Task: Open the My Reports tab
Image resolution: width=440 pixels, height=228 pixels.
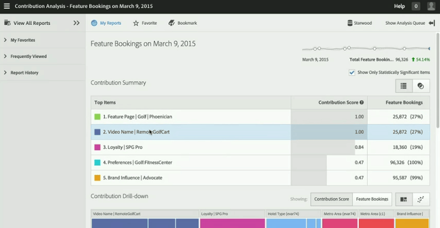Action: click(x=106, y=23)
